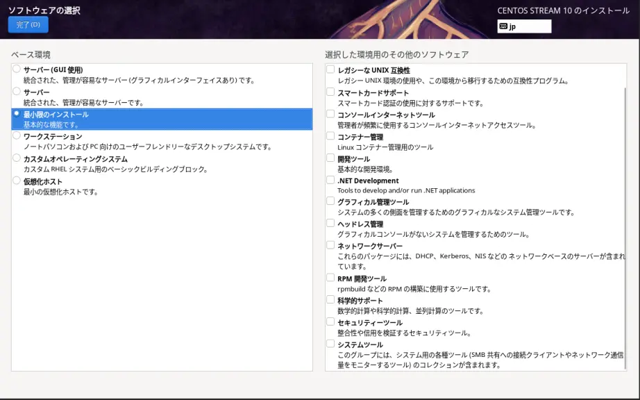This screenshot has width=640, height=400.
Task: Click the Linux コンテナー管理用のツール description
Action: 385,147
